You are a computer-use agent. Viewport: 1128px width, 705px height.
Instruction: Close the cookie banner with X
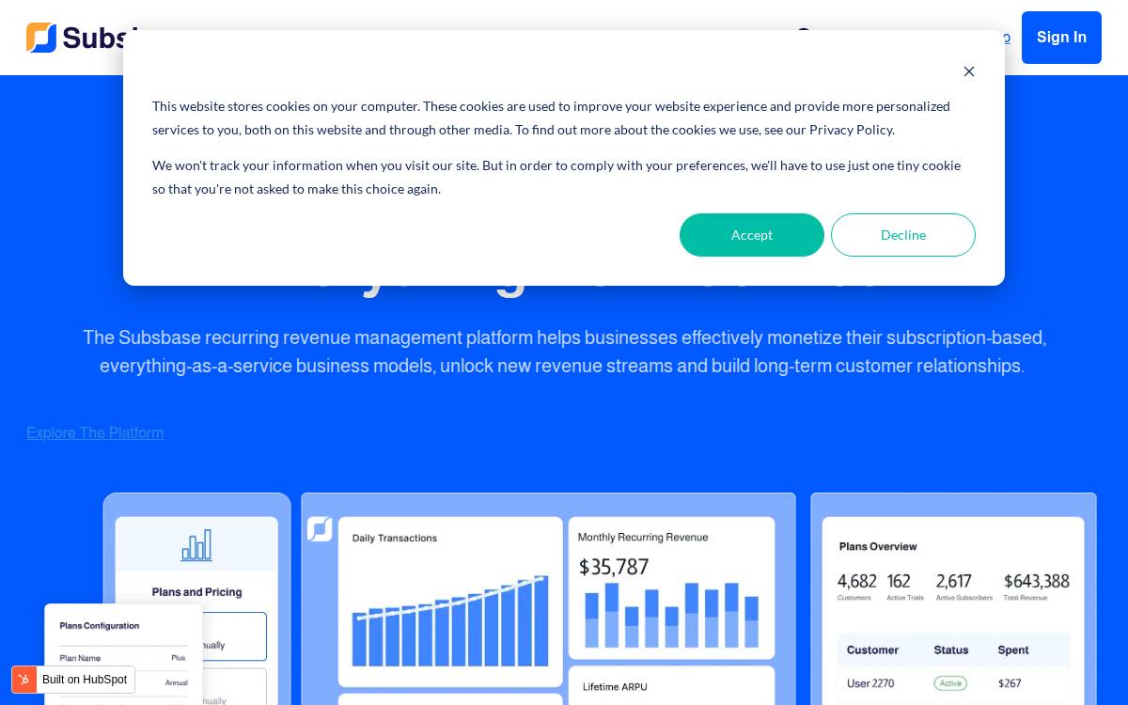coord(969,71)
